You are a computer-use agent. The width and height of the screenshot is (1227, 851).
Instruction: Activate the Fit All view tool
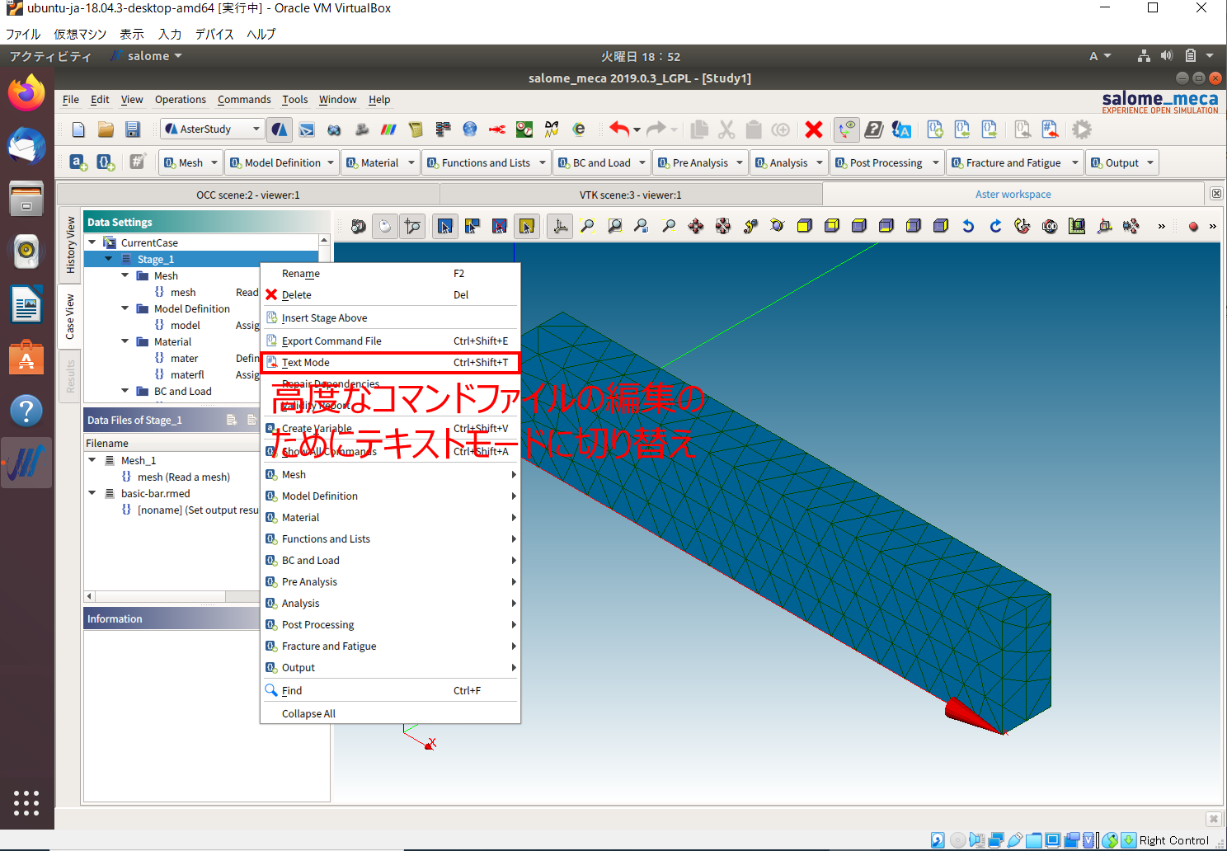586,226
